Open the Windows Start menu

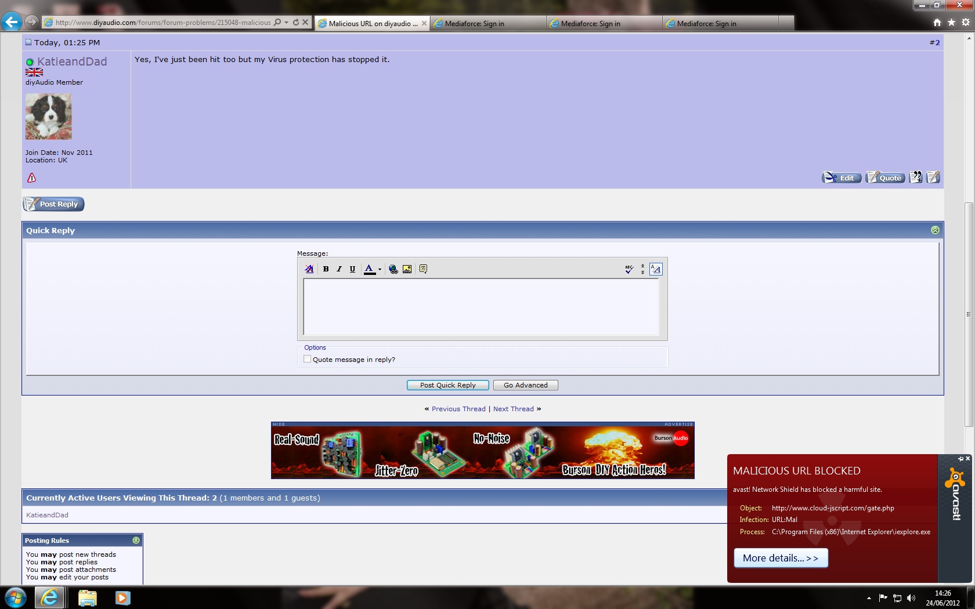pos(16,597)
